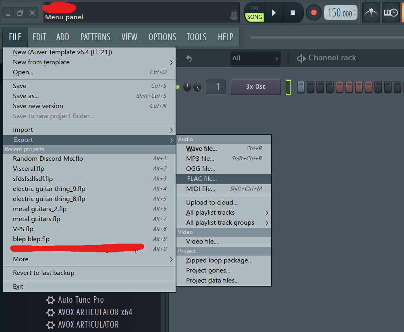Click the green channel select indicator
This screenshot has width=404, height=332.
point(288,87)
